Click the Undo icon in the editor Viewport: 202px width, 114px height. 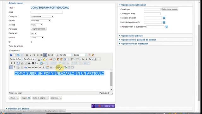coord(18,55)
